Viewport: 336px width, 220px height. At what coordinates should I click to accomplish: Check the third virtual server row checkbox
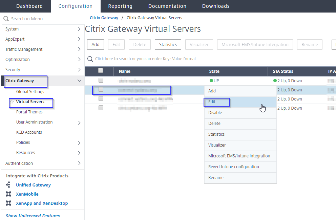click(101, 98)
